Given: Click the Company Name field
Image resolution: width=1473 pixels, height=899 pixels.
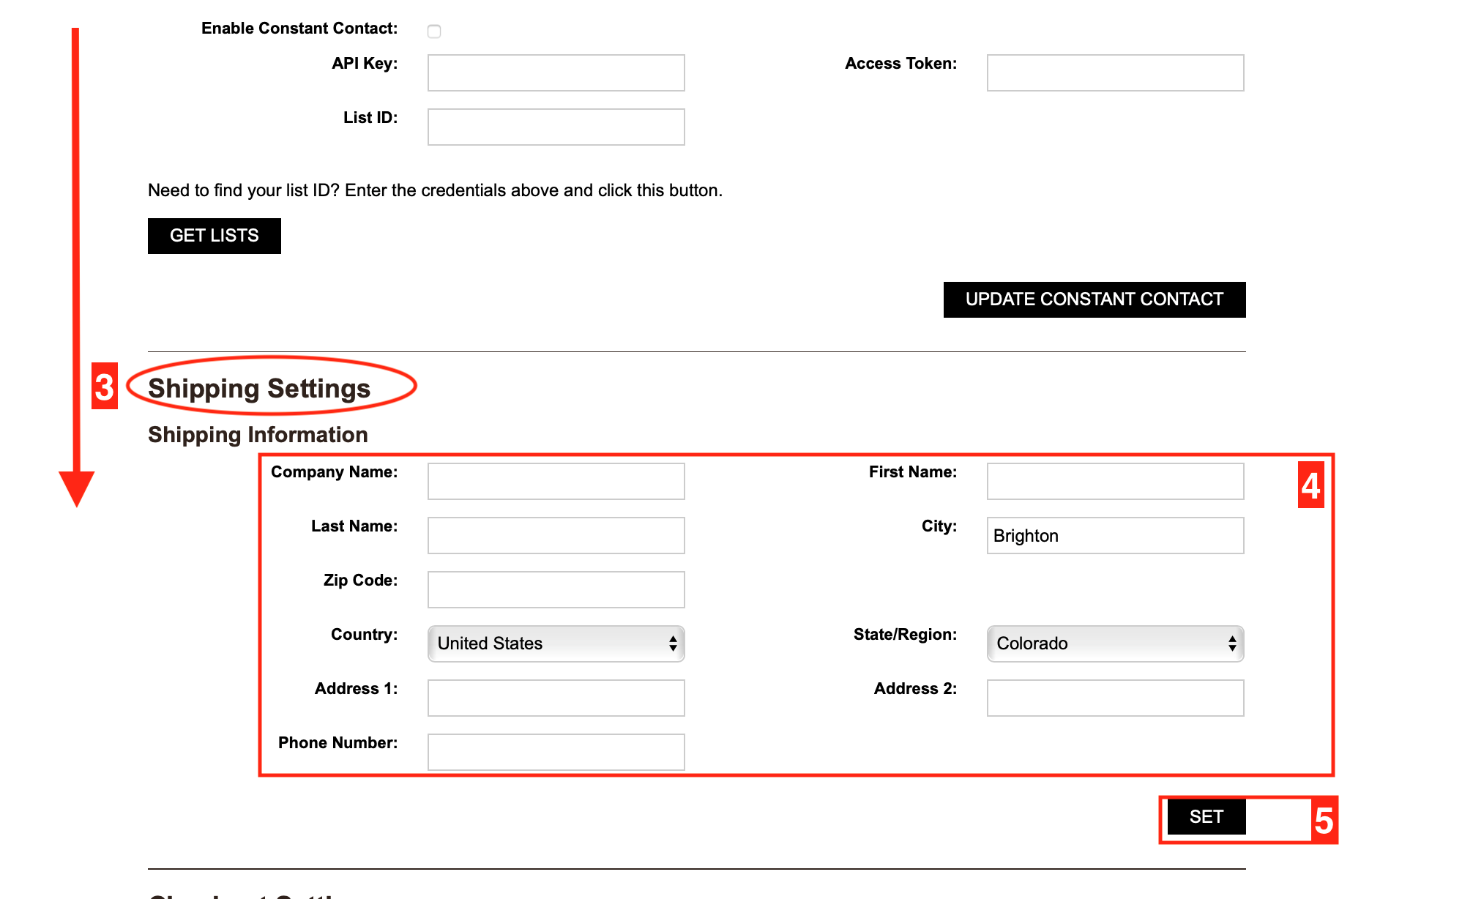Looking at the screenshot, I should pos(556,481).
